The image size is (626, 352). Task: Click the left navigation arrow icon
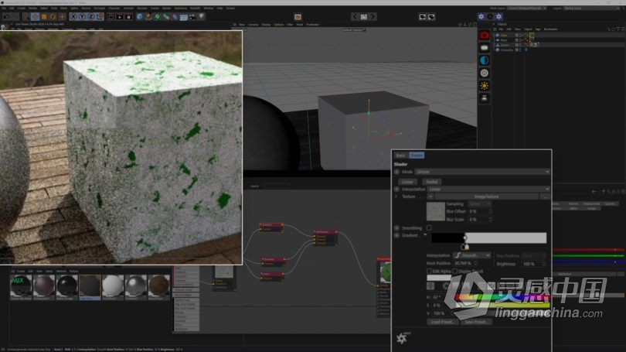coord(355,17)
